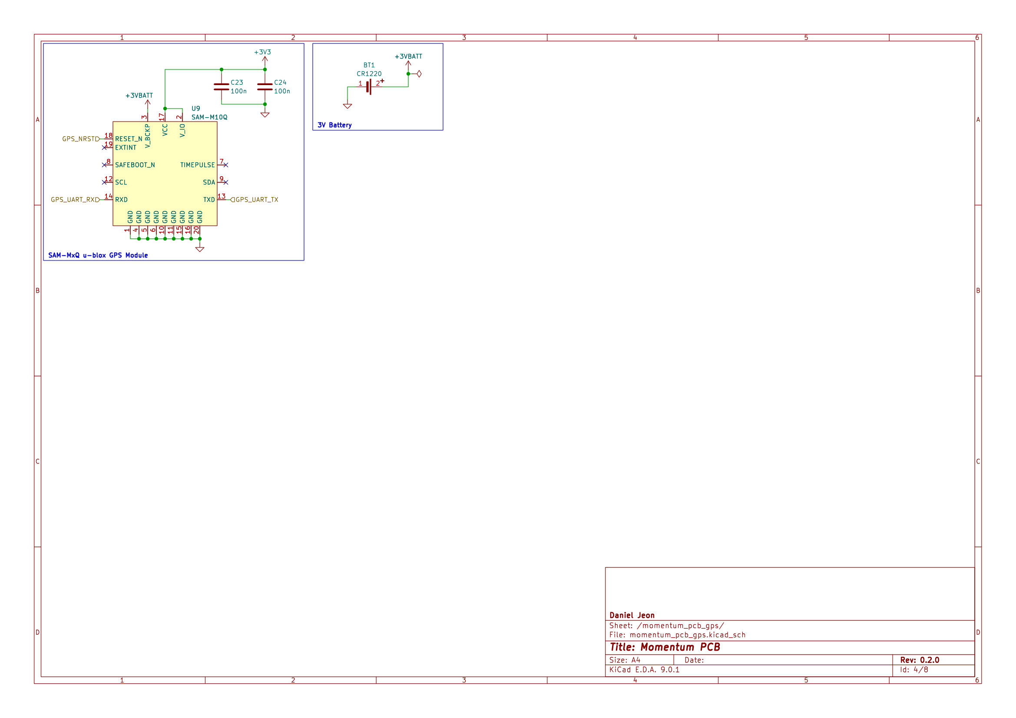Select the GPS_UART_TX output label
The height and width of the screenshot is (718, 1016).
tap(256, 200)
